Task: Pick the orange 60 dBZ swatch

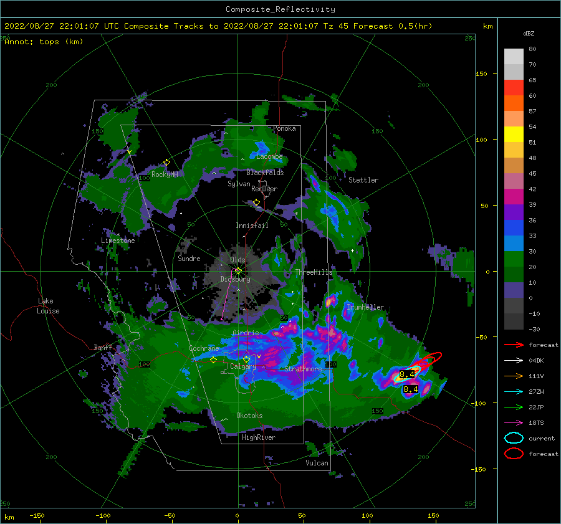Action: tap(514, 103)
